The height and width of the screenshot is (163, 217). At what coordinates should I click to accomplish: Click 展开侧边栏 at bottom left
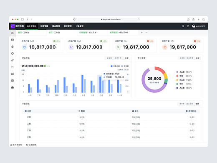tap(16, 145)
